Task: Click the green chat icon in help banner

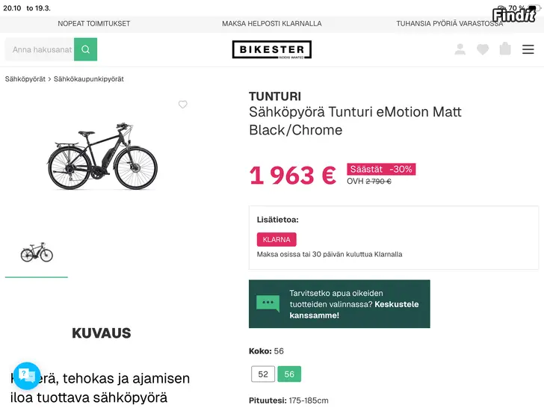Action: click(268, 303)
